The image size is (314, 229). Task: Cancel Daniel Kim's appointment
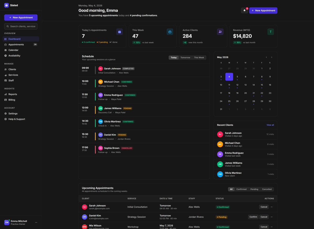(x=264, y=217)
